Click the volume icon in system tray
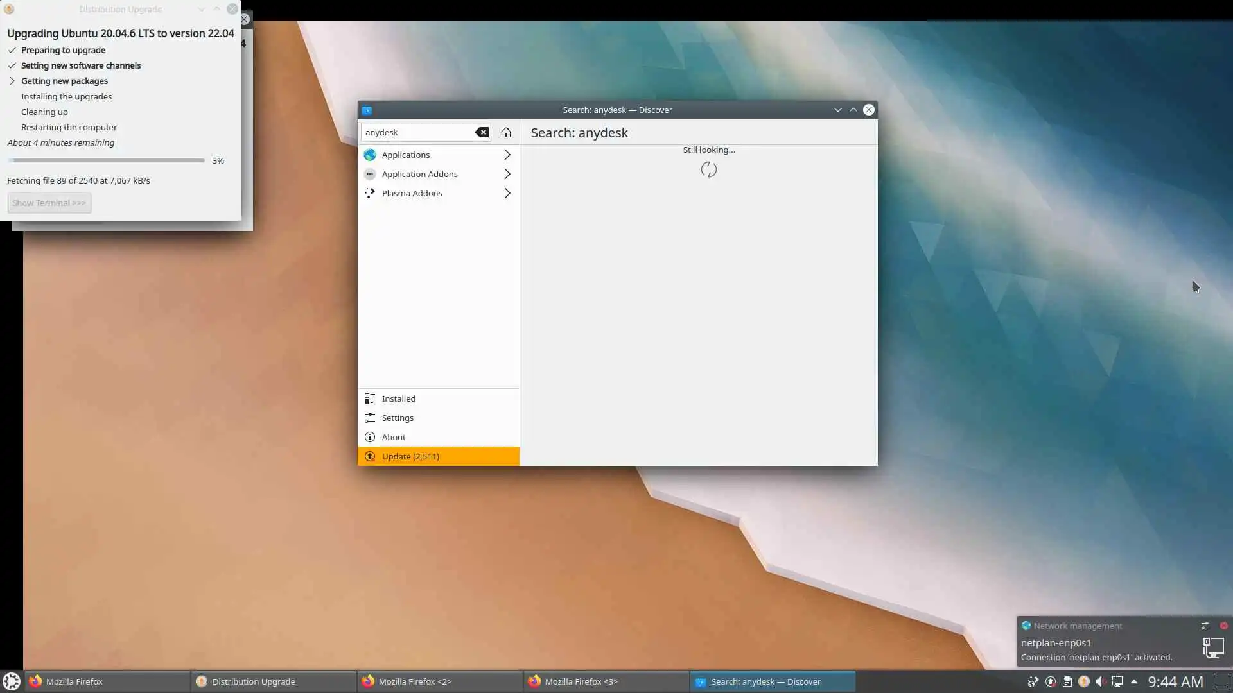This screenshot has height=693, width=1233. click(x=1100, y=681)
